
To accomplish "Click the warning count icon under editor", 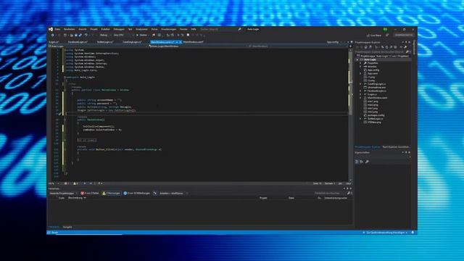I will [x=75, y=183].
